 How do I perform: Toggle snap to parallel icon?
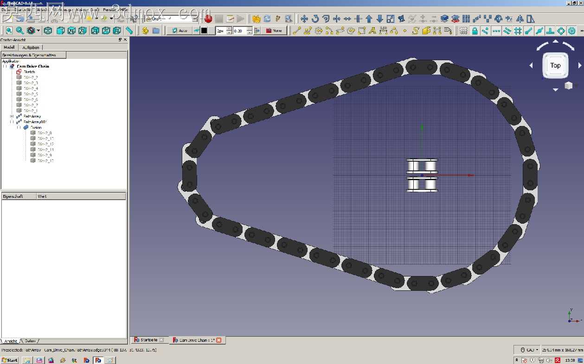[507, 31]
